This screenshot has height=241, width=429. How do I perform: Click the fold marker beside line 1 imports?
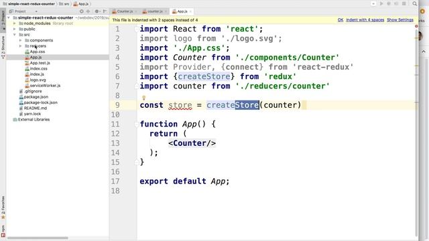(x=136, y=29)
